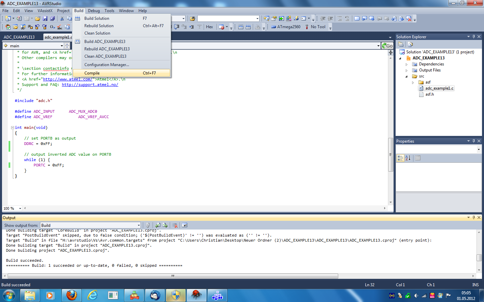This screenshot has height=302, width=484.
Task: Choose Rebuild Solution menu entry
Action: (x=99, y=26)
